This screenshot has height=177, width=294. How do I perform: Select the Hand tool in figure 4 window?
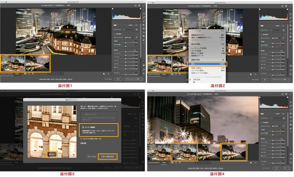click(291, 154)
